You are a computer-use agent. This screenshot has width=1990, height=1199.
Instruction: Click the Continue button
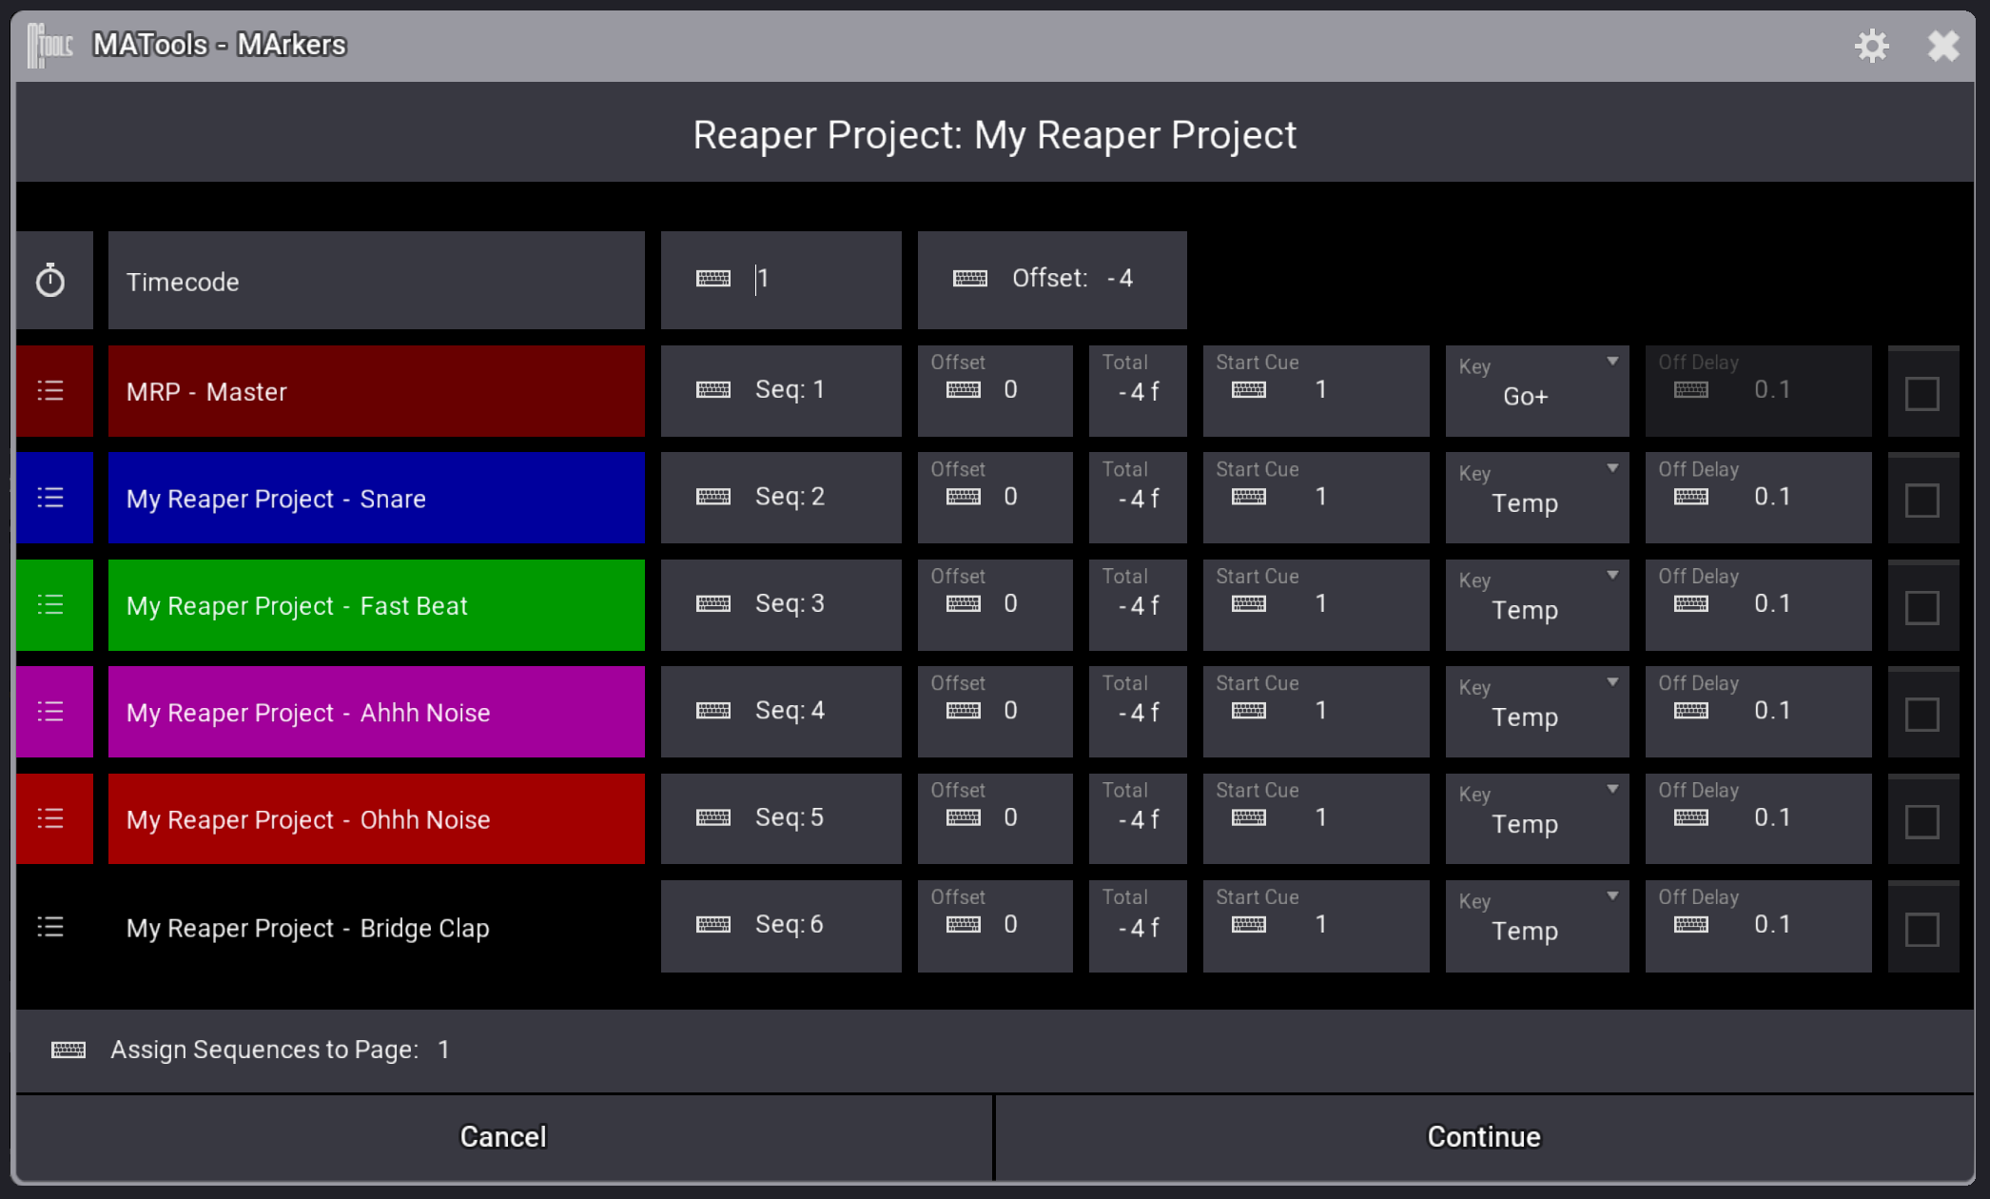point(1484,1137)
